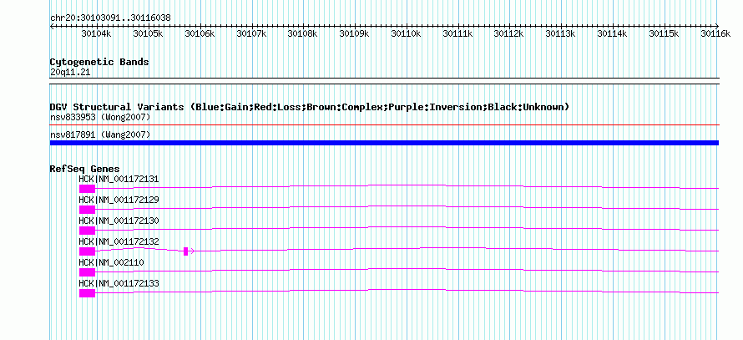Click the chr20:30103091..30116038 region label
743x340 pixels.
coord(110,18)
